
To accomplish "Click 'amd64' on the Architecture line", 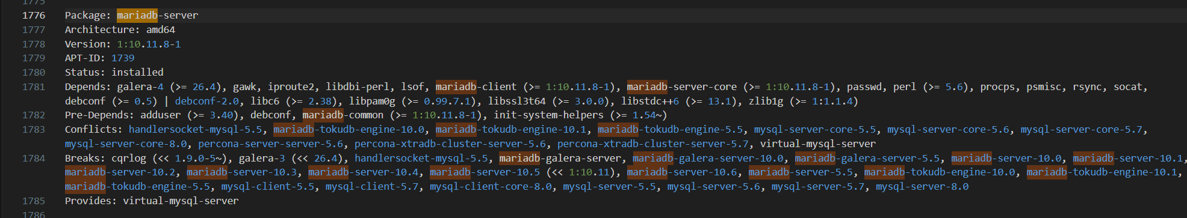I will (x=161, y=30).
